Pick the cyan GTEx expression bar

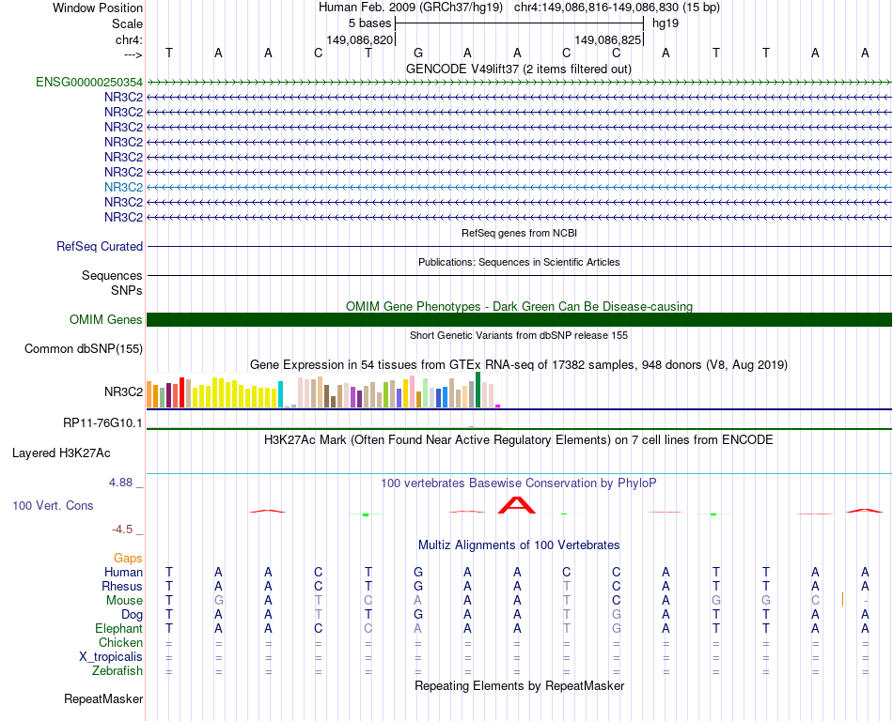(x=280, y=394)
